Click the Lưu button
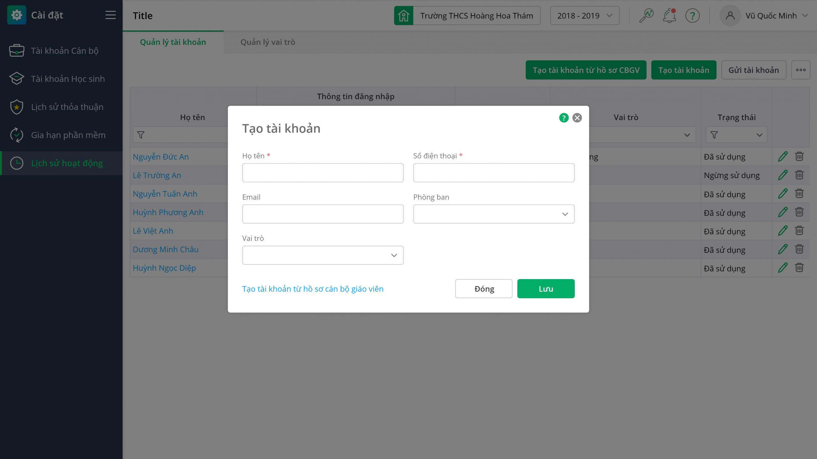This screenshot has width=817, height=459. click(x=546, y=289)
